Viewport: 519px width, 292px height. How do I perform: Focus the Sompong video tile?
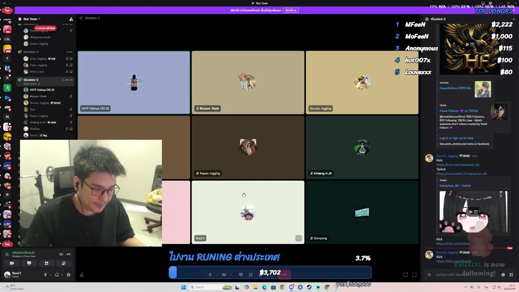coord(362,212)
